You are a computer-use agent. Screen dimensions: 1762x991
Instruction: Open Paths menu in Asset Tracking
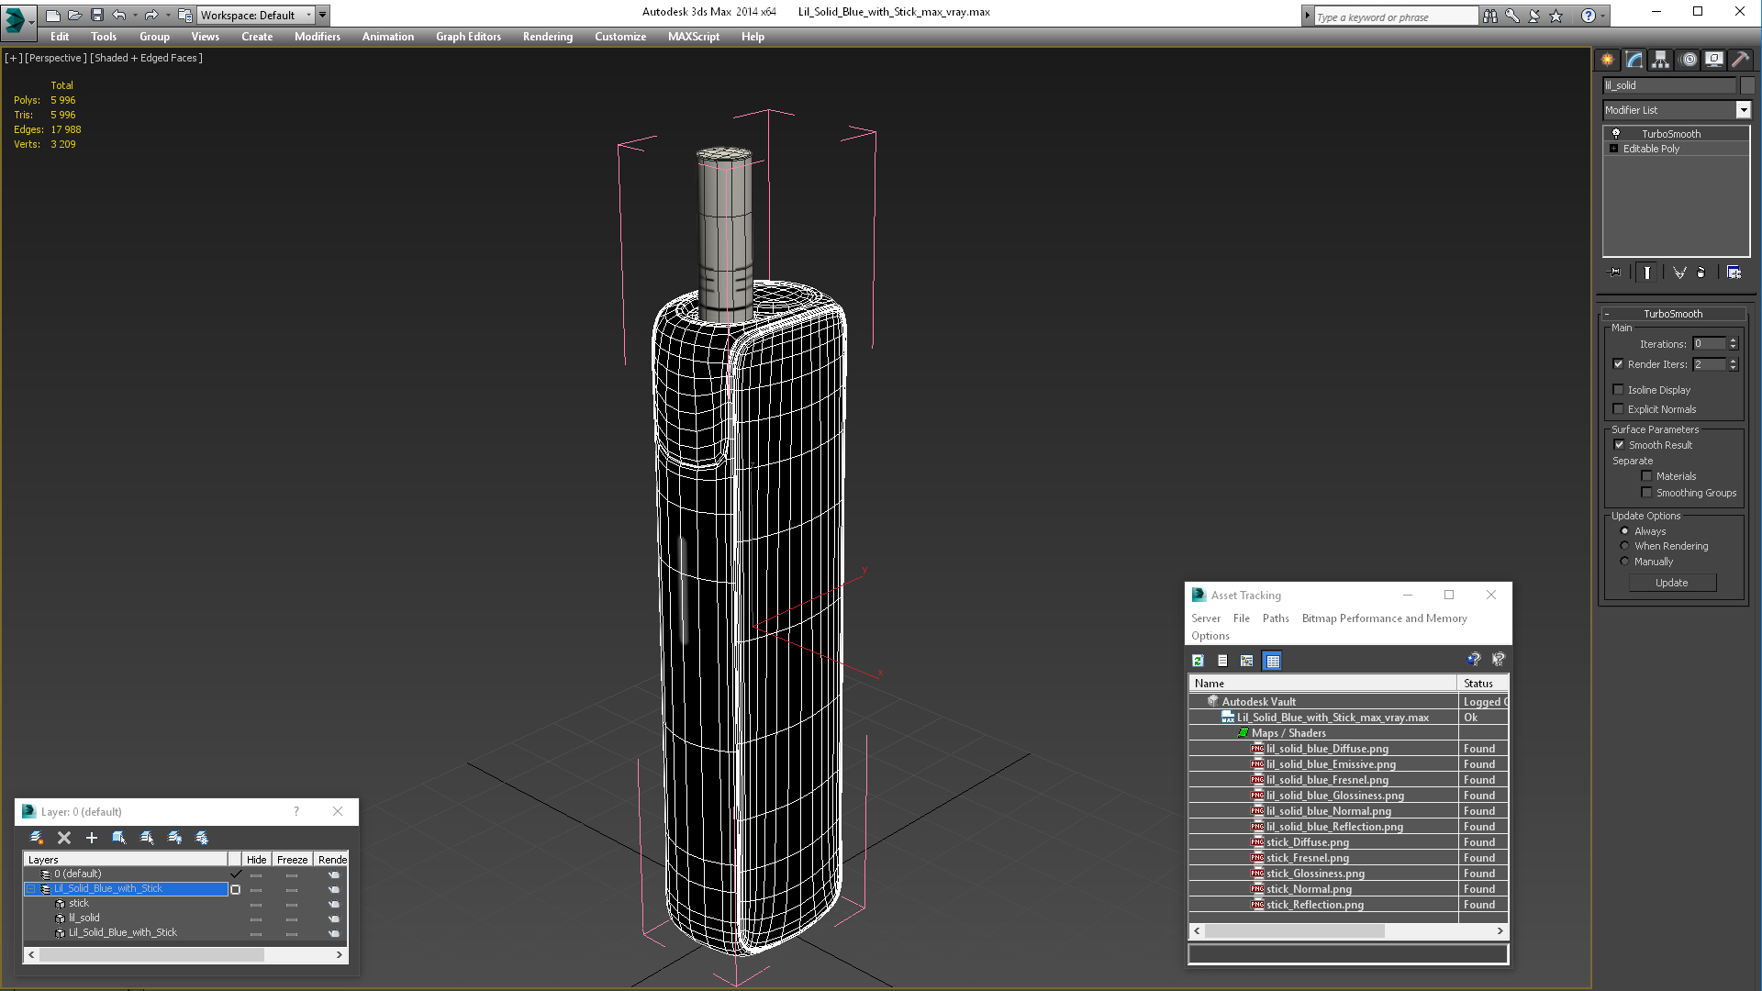coord(1276,618)
